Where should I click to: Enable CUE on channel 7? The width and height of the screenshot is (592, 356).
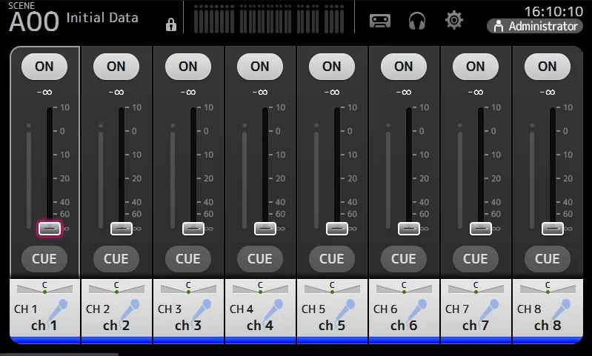tap(476, 259)
